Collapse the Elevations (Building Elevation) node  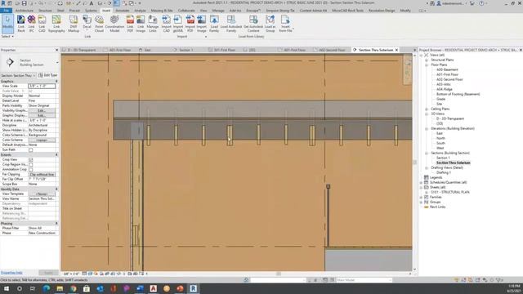[x=427, y=129]
